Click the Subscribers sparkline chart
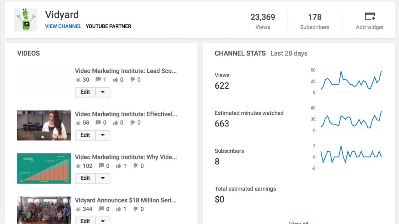Screen dimensions: 399x224 [351, 154]
